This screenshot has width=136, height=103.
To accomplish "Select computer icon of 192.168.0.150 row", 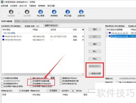I will click(x=3, y=37).
